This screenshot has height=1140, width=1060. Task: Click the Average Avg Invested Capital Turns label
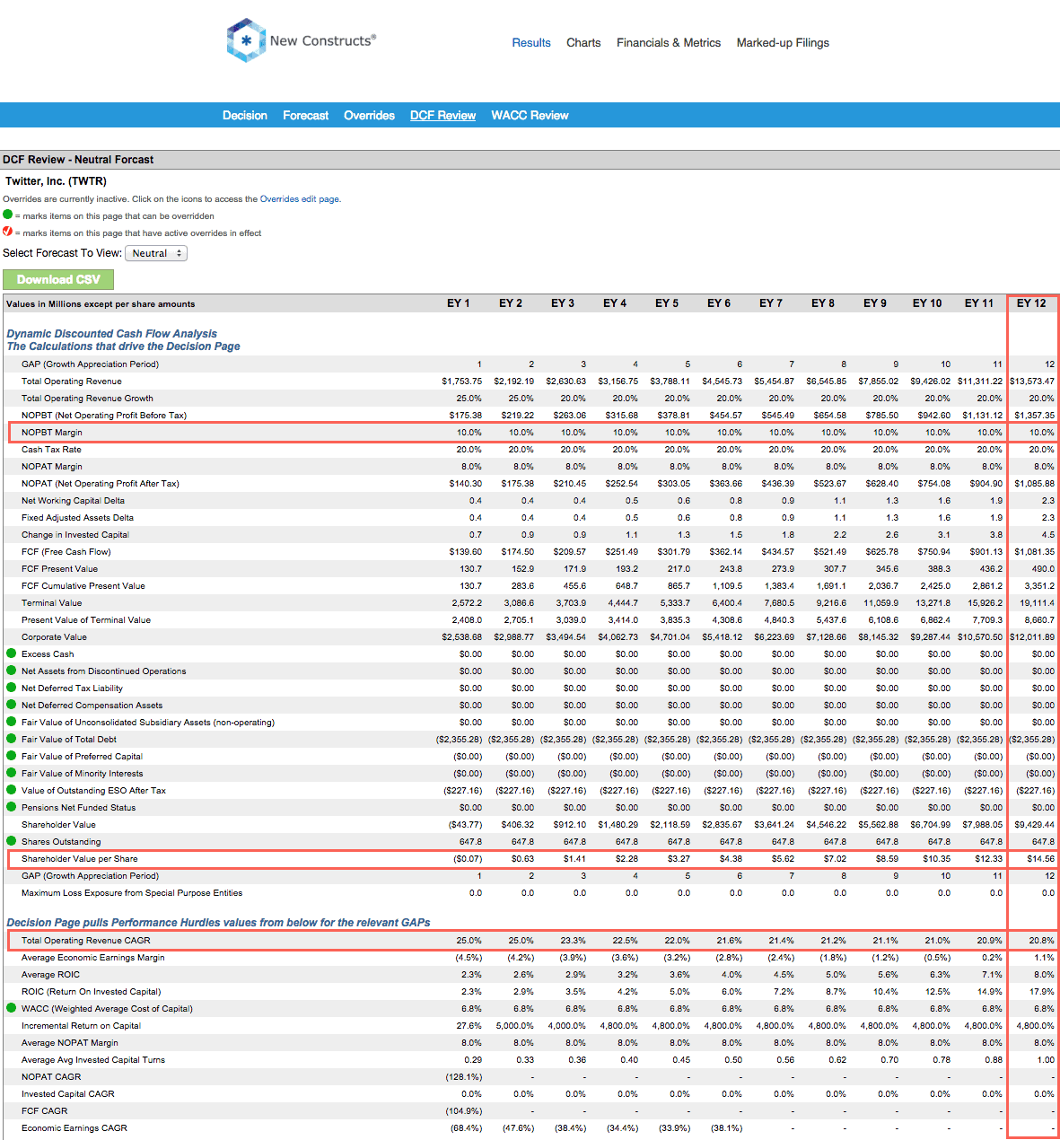pyautogui.click(x=93, y=1060)
